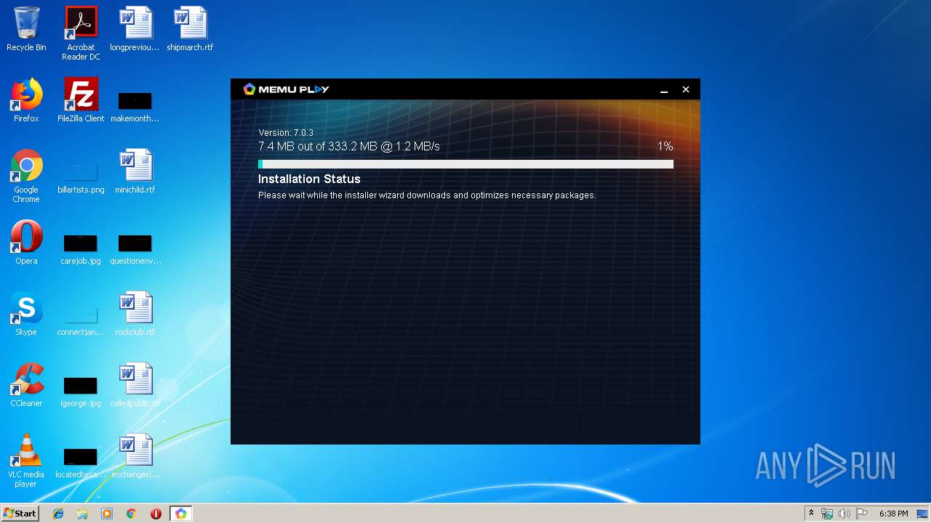Open Windows Media Player taskbar icon
The width and height of the screenshot is (931, 523).
107,514
